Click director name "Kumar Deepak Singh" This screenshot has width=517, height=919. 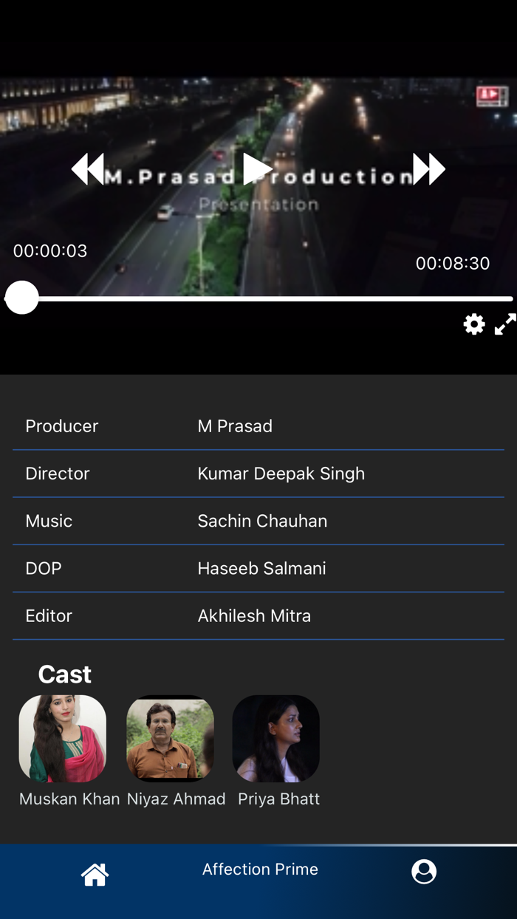(281, 474)
